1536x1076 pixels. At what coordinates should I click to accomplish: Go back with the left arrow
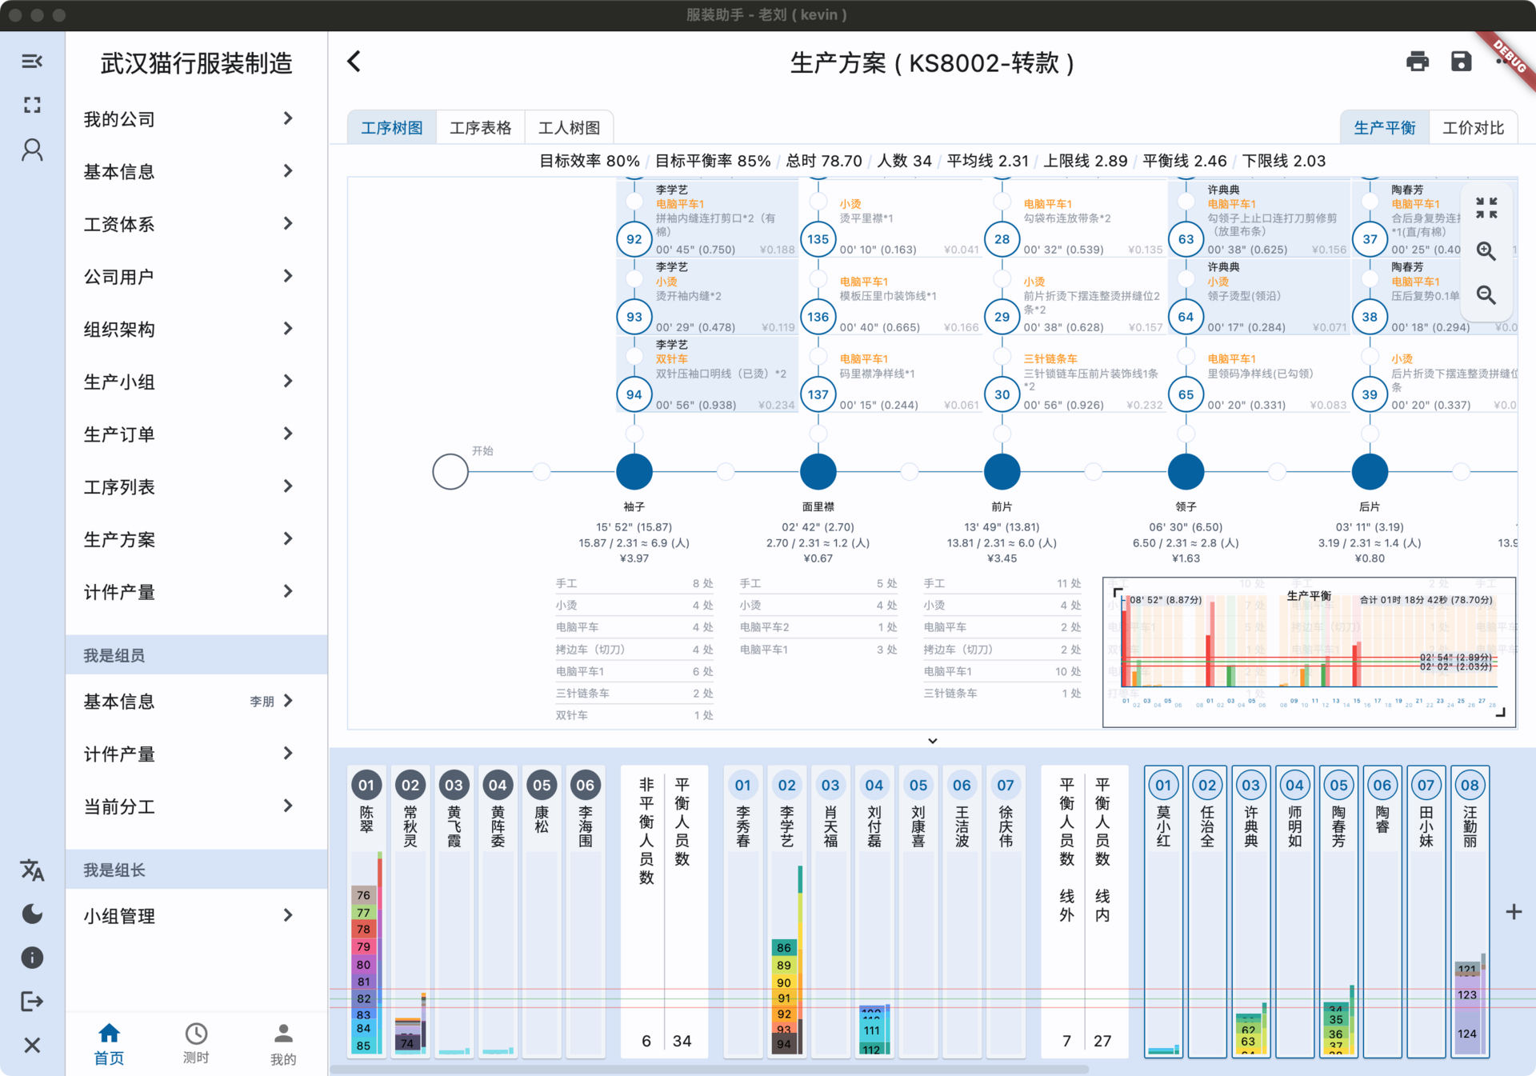[354, 62]
